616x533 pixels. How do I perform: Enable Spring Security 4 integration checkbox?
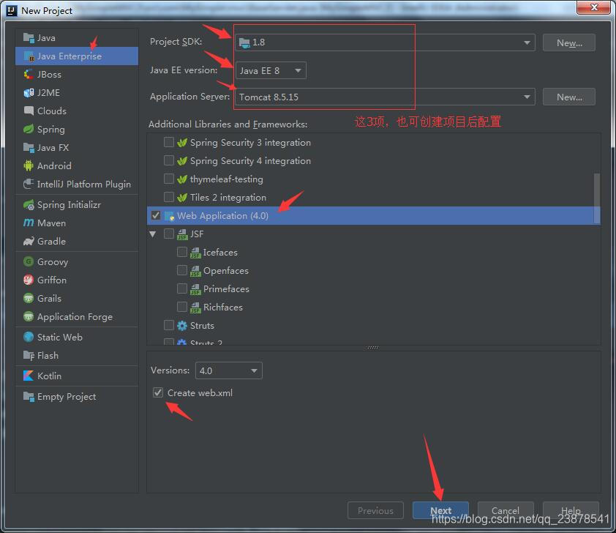pos(169,160)
